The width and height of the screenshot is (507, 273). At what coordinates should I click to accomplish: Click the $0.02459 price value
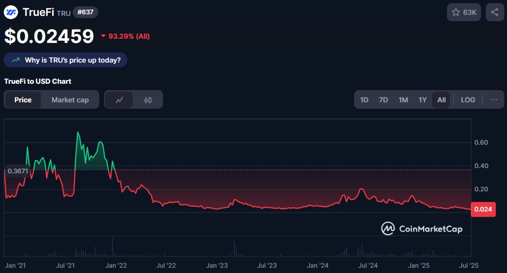49,36
